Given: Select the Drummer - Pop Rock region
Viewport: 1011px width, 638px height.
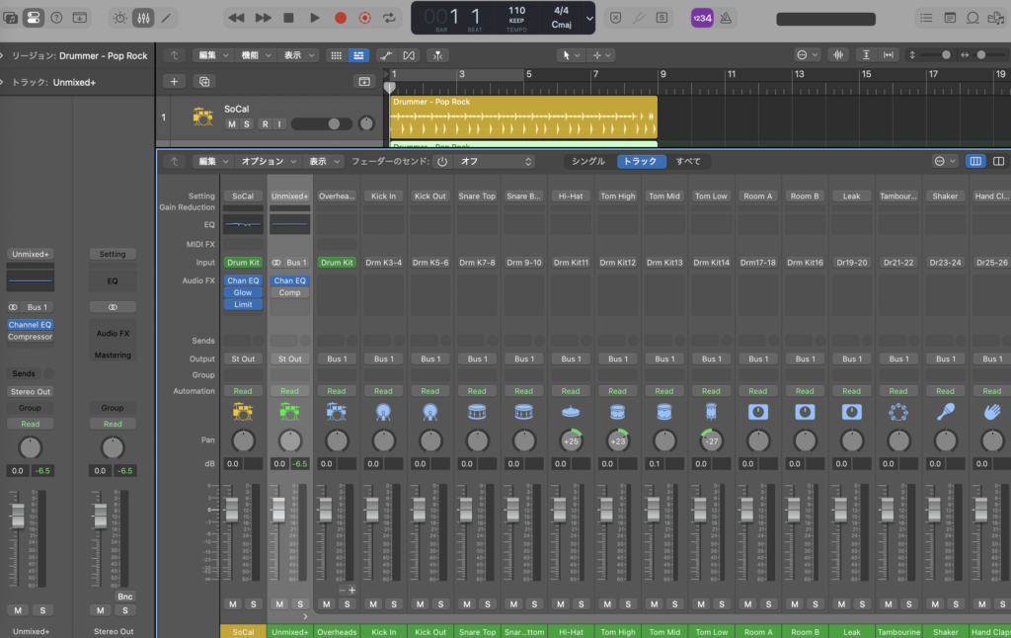Looking at the screenshot, I should click(523, 117).
